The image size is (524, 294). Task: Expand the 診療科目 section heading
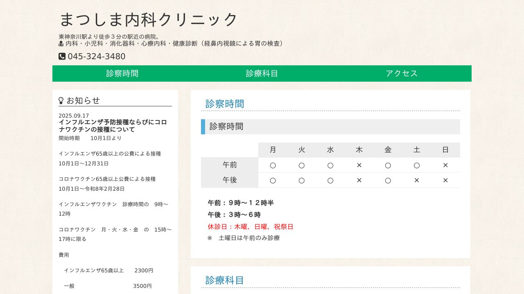[224, 280]
